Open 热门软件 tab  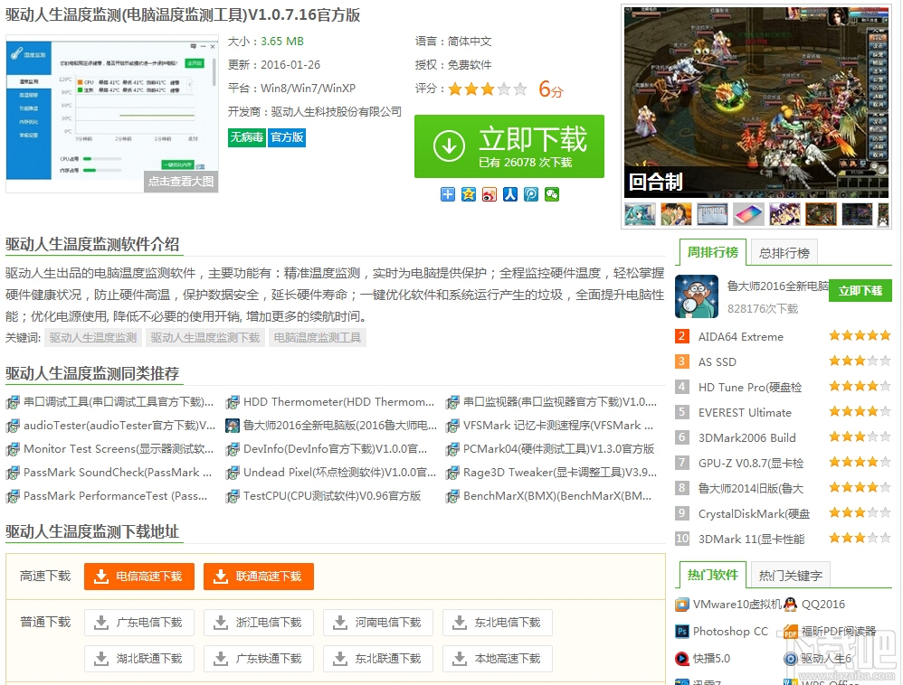click(713, 575)
